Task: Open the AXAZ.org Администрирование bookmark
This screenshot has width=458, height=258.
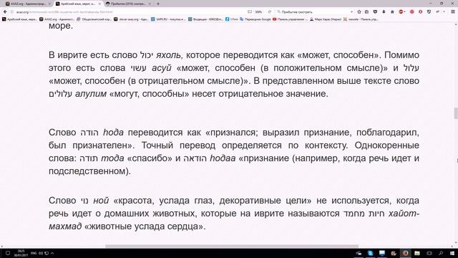Action: [57, 19]
